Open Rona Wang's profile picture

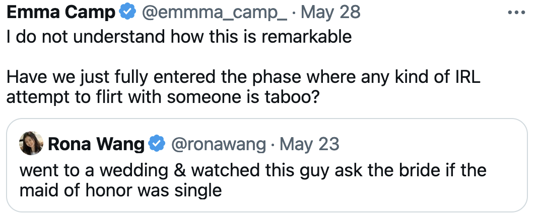31,145
